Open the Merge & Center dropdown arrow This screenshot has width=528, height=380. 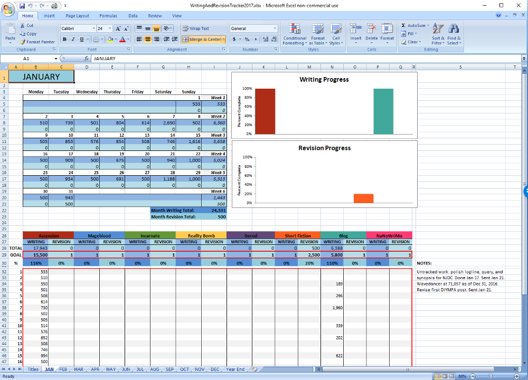(x=224, y=40)
